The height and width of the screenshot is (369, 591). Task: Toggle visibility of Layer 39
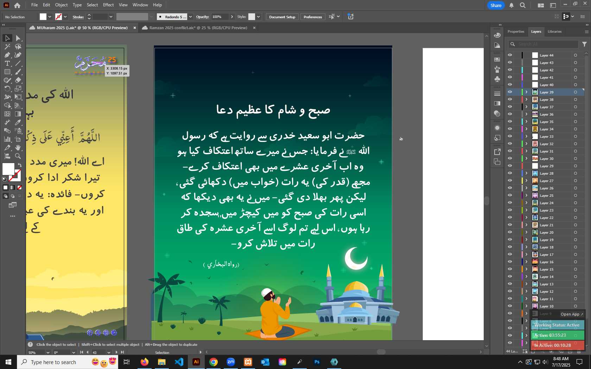coord(510,92)
